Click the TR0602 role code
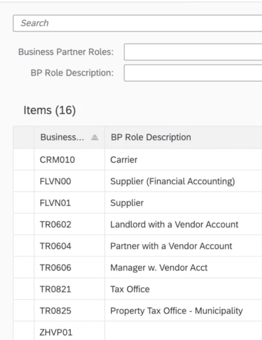The width and height of the screenshot is (262, 340). (56, 224)
